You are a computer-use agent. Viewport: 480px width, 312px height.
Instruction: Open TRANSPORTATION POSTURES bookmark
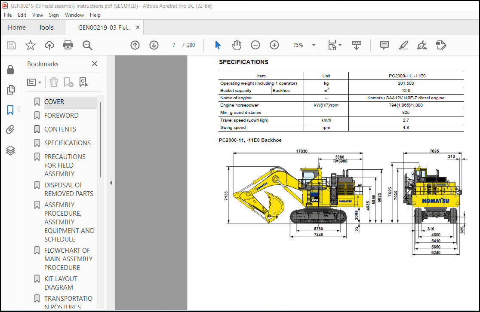click(68, 302)
